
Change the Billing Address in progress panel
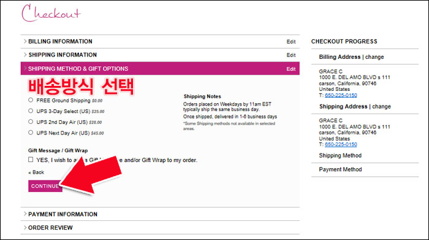(374, 57)
